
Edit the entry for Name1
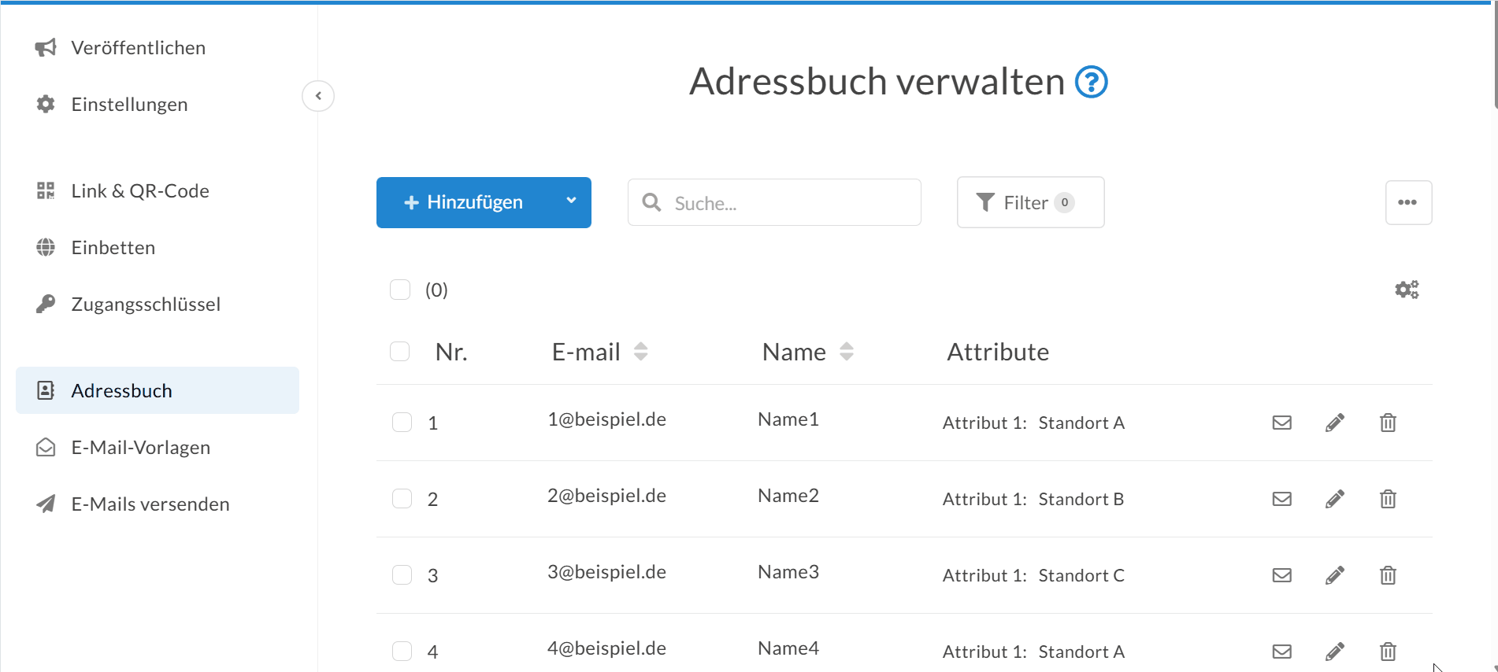[x=1335, y=423]
